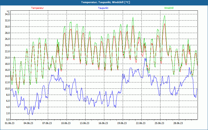The image size is (208, 130).
Task: Select the 16.06.23 date label
Action: click(103, 123)
